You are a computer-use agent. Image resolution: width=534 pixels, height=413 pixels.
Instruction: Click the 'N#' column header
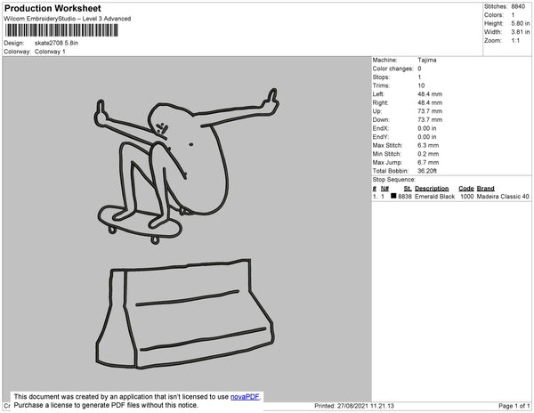click(x=384, y=189)
